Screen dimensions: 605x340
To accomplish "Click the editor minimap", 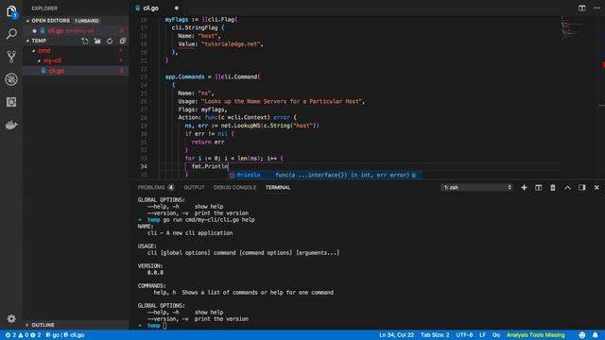I will (575, 27).
